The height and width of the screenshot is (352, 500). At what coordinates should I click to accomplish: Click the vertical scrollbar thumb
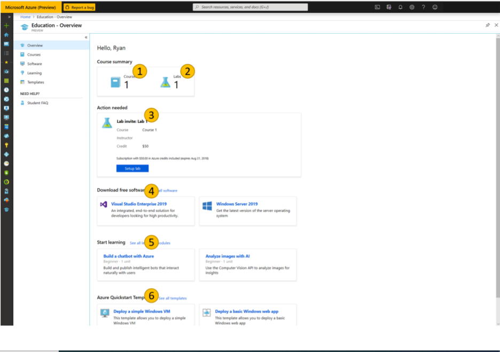tap(498, 168)
